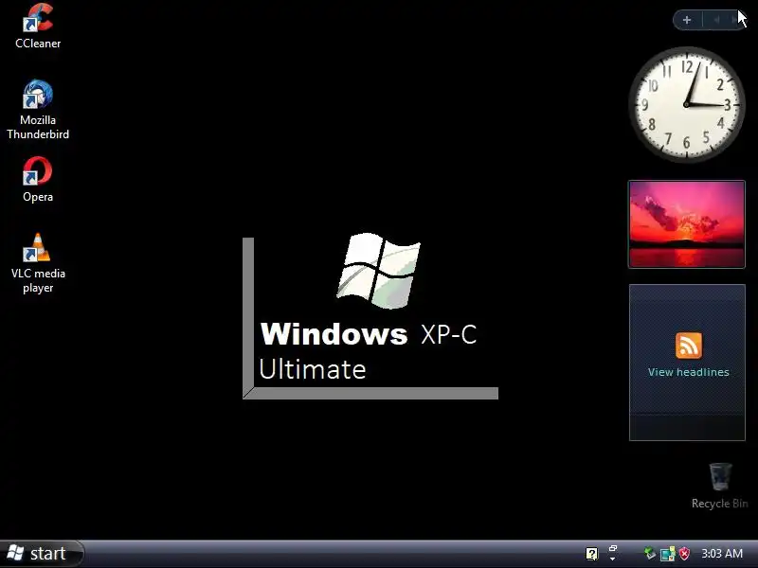The height and width of the screenshot is (568, 758).
Task: Click the Windows sidebar tray icon
Action: point(668,554)
